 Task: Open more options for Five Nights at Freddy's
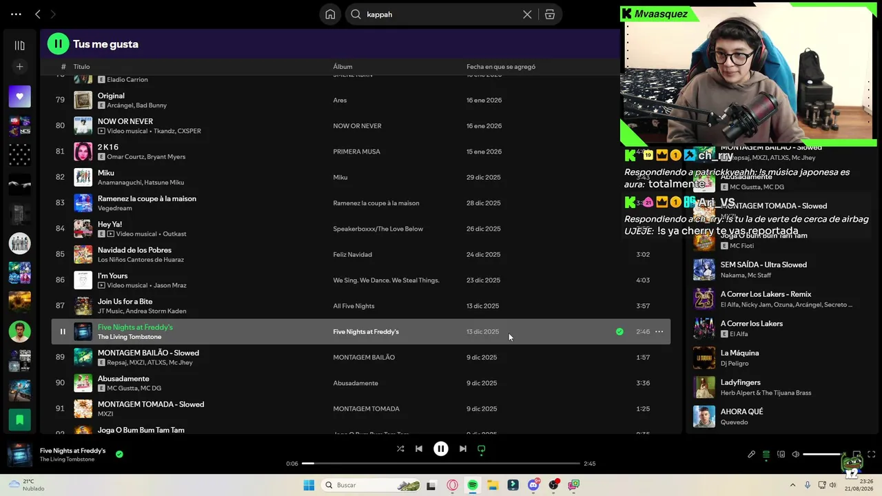(x=659, y=331)
